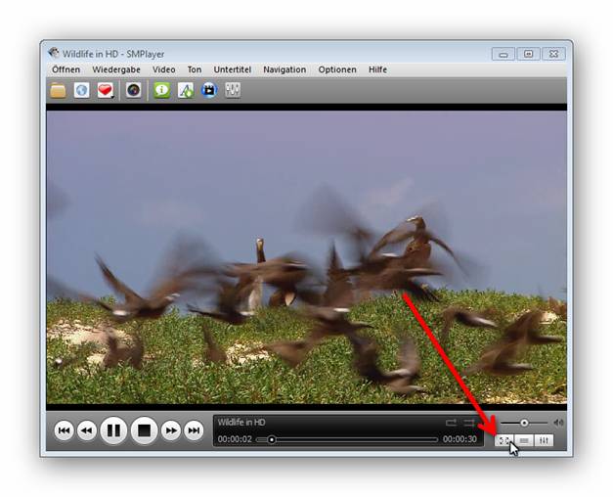Click the elapsed time 00:00:02
Image resolution: width=613 pixels, height=497 pixels.
coord(235,439)
